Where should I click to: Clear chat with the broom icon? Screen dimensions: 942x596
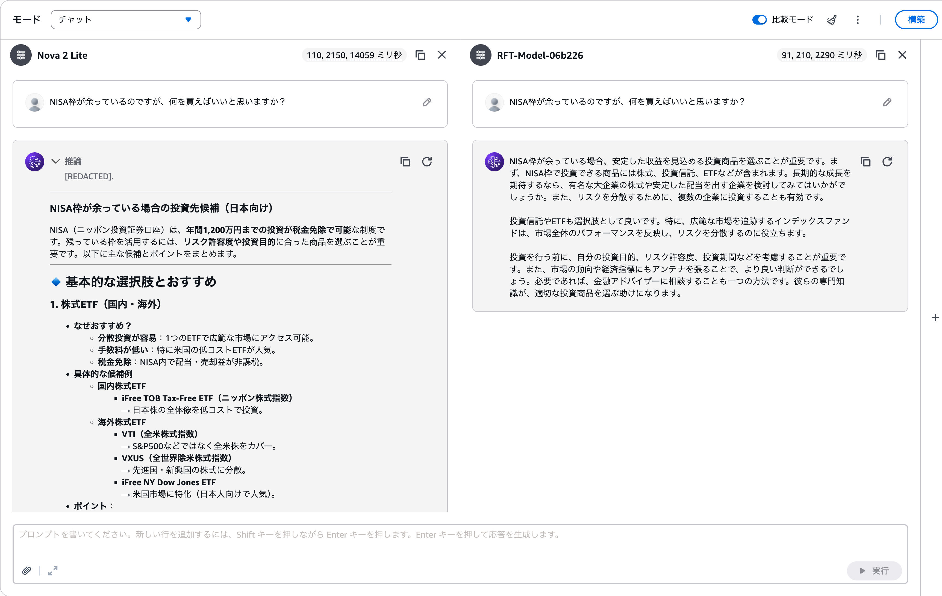(x=832, y=20)
